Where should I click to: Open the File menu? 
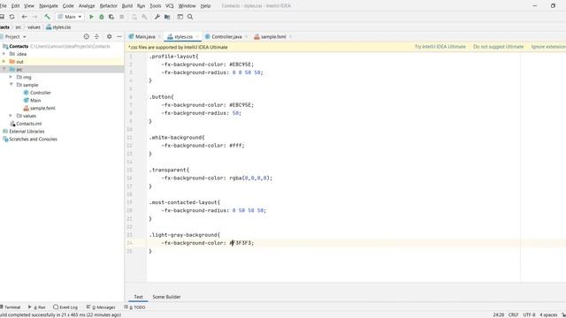tap(3, 6)
